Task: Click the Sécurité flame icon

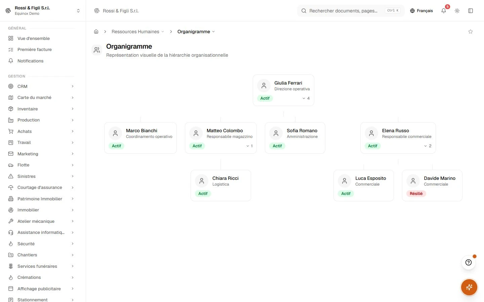Action: click(11, 244)
